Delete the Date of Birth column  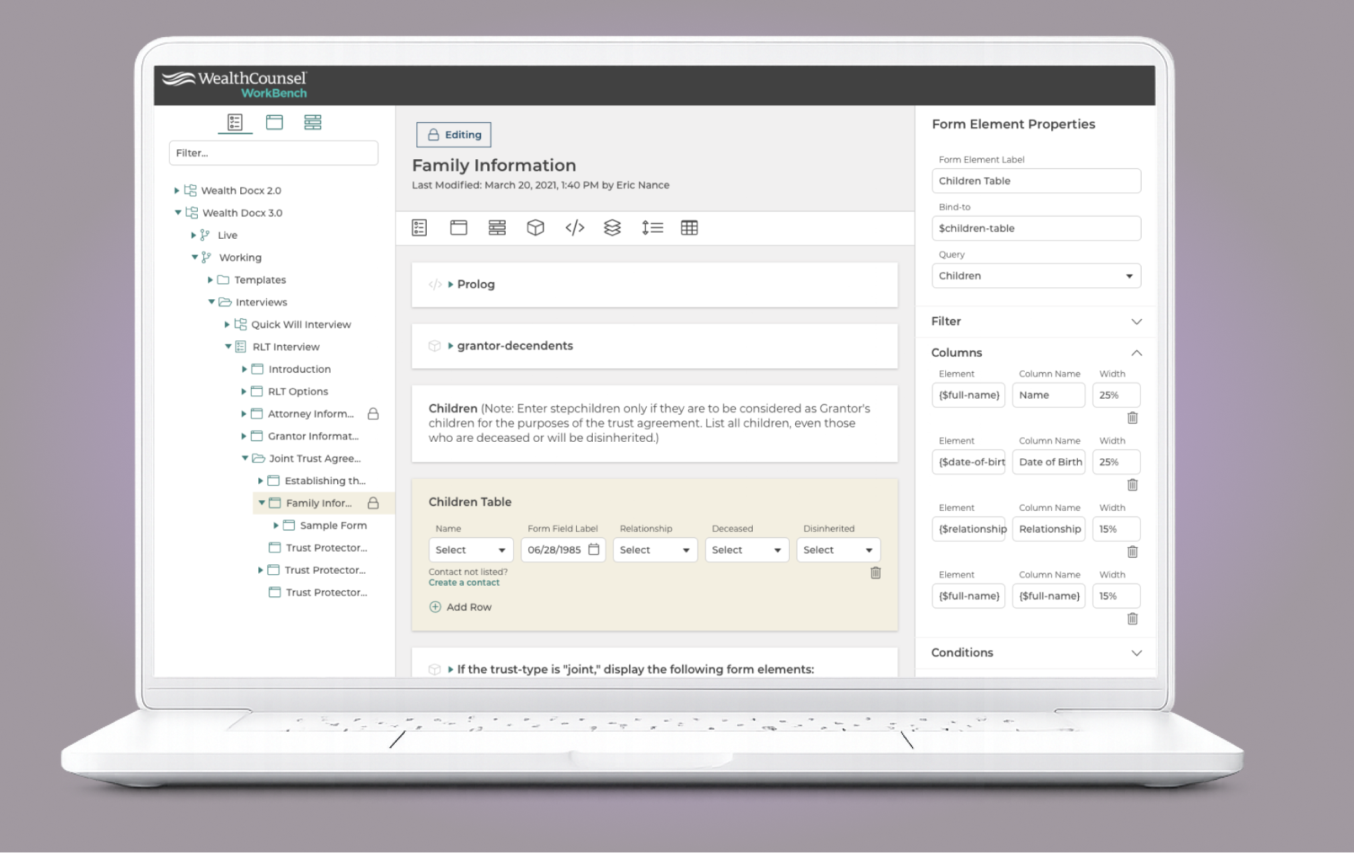(1132, 485)
